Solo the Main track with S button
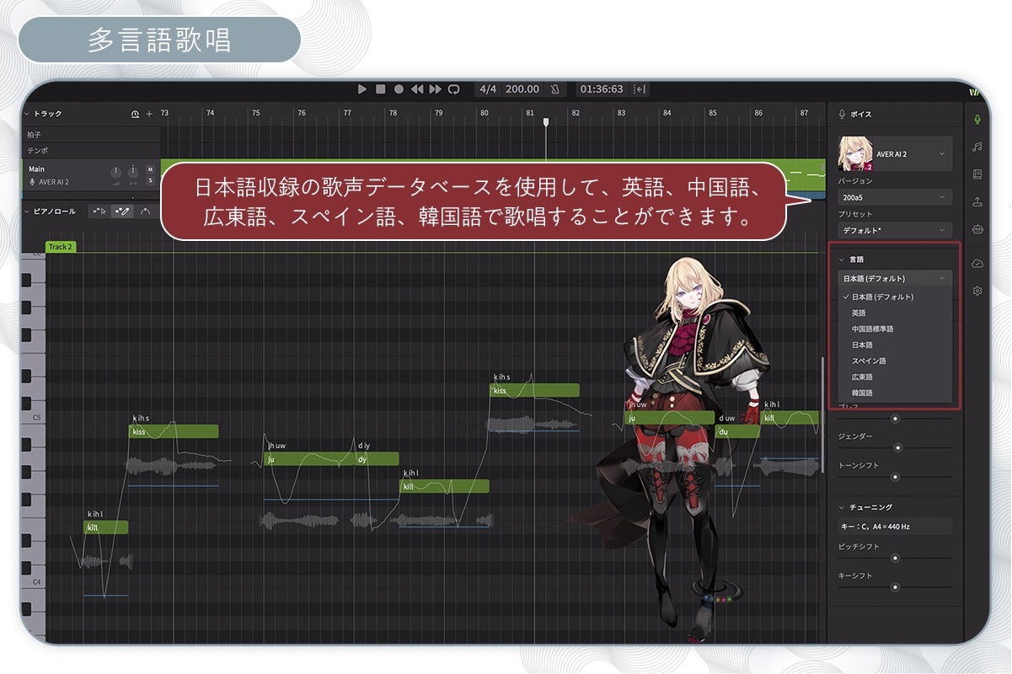Viewport: 1012px width, 674px height. [150, 180]
